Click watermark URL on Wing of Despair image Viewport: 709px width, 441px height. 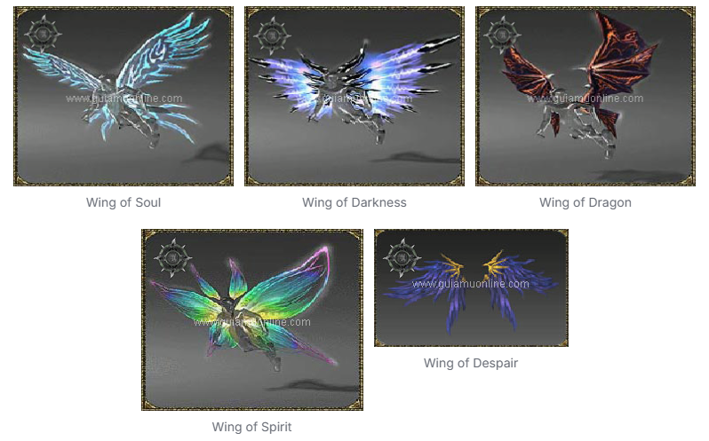point(471,284)
